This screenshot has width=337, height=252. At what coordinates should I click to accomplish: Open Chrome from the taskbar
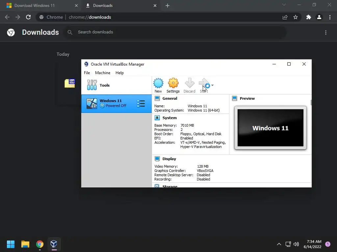pos(40,244)
